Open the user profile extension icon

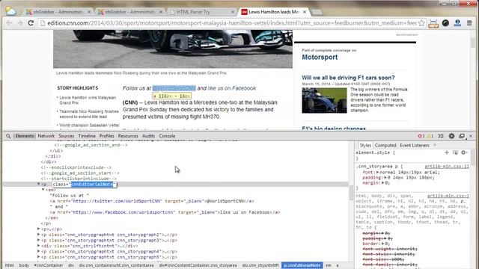pyautogui.click(x=457, y=23)
